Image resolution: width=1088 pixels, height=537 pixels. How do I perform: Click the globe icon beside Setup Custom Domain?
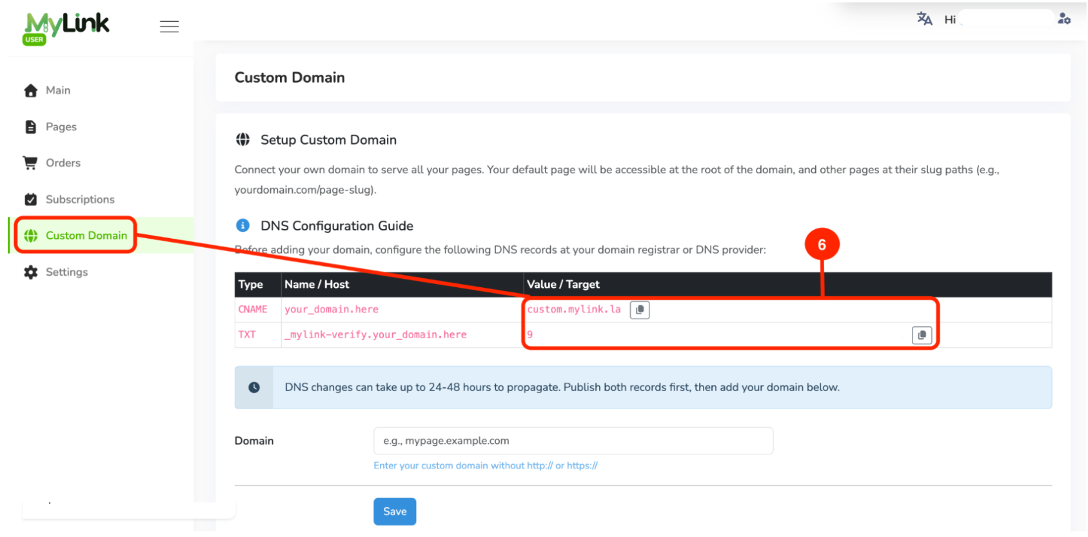(242, 139)
